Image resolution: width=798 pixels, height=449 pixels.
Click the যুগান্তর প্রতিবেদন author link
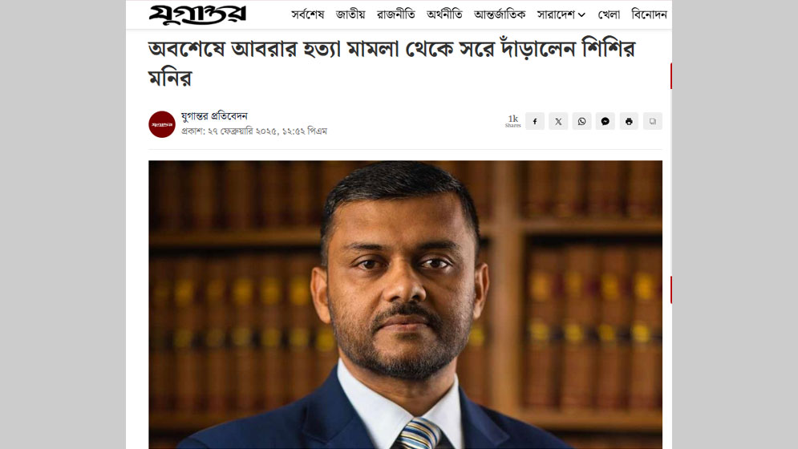[x=214, y=116]
